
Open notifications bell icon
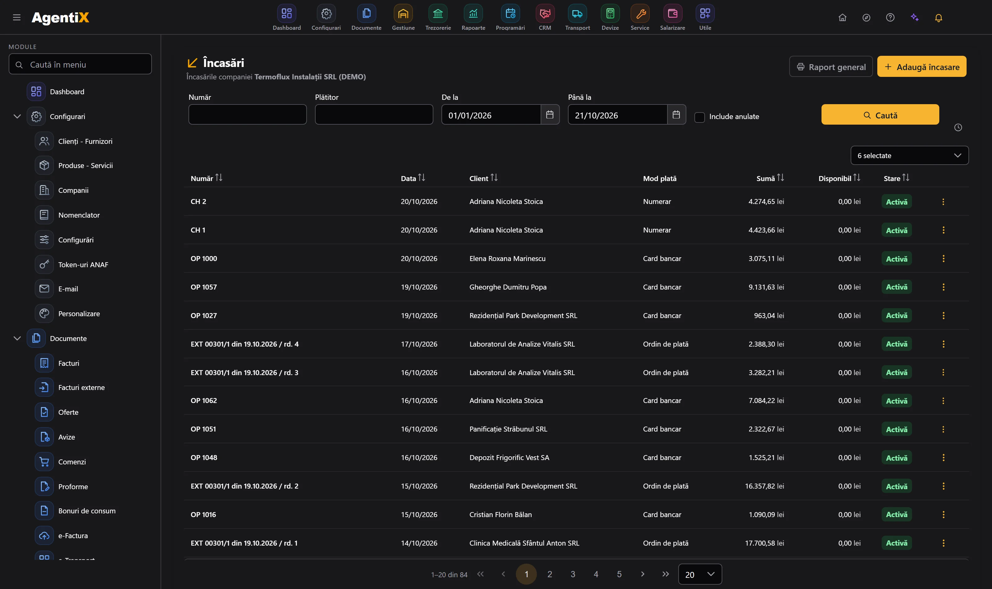(x=938, y=17)
